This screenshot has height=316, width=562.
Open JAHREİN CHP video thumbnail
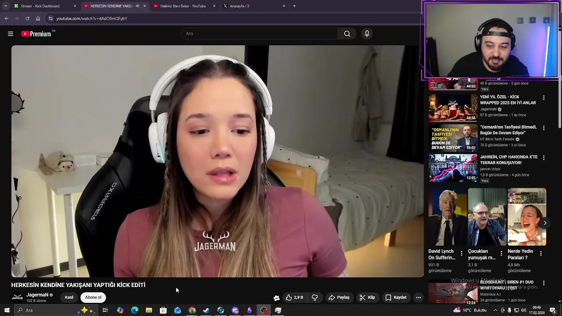point(453,168)
